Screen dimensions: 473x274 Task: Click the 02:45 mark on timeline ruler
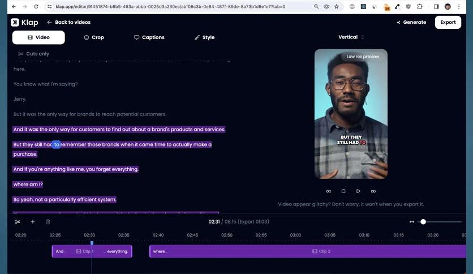pyautogui.click(x=192, y=235)
